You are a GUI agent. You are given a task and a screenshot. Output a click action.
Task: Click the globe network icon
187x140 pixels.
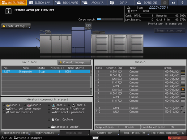[x=165, y=3]
